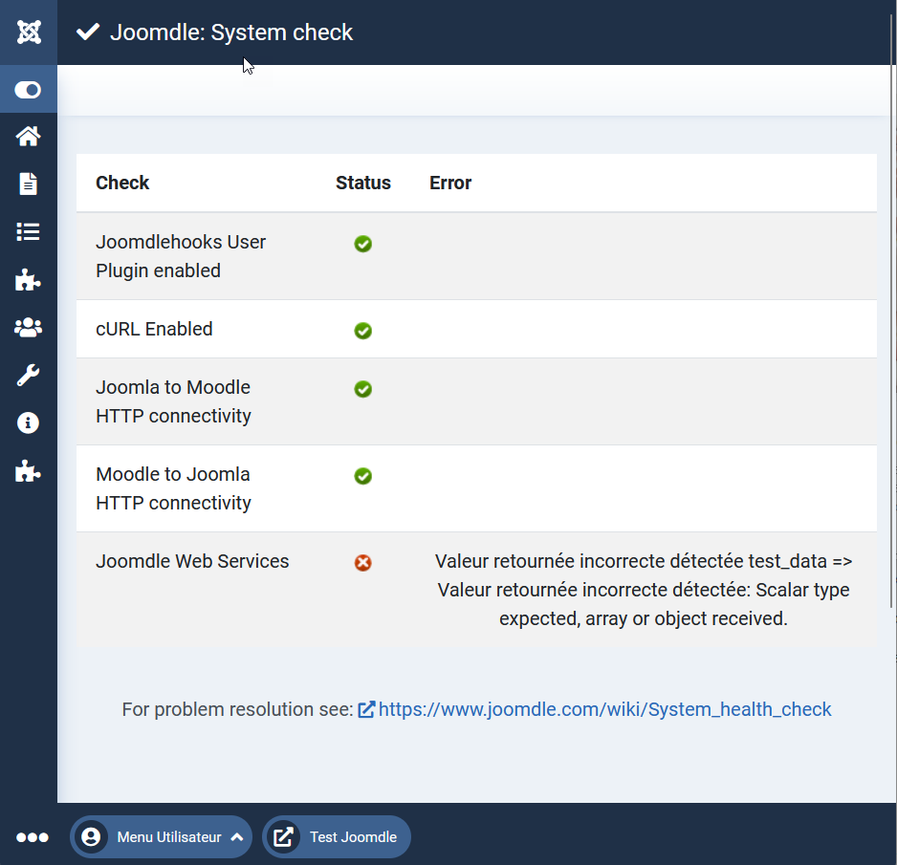Image resolution: width=897 pixels, height=865 pixels.
Task: Open the System wrench icon in sidebar
Action: [x=28, y=376]
